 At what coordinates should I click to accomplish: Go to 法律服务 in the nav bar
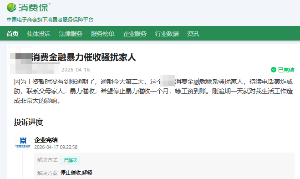(71, 34)
